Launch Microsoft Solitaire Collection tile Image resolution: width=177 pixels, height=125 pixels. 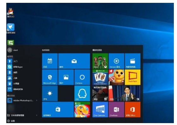[x=100, y=77]
